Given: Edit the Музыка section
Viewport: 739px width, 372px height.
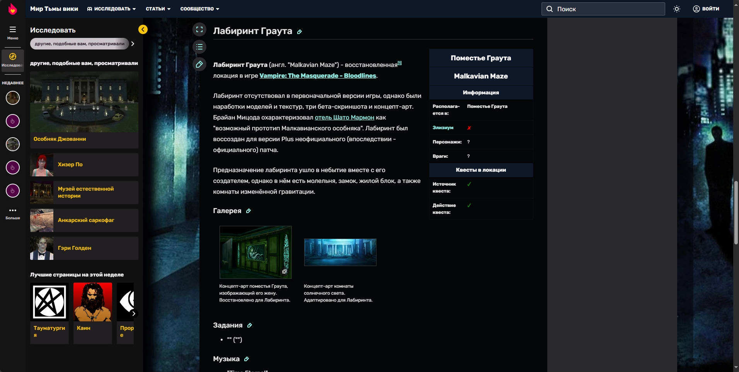Looking at the screenshot, I should point(247,359).
